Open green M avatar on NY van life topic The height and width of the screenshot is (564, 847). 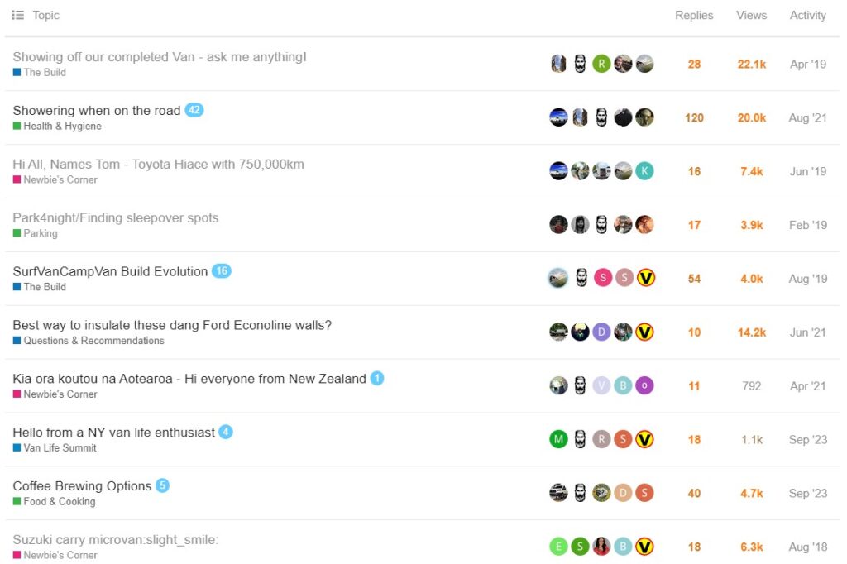point(558,439)
